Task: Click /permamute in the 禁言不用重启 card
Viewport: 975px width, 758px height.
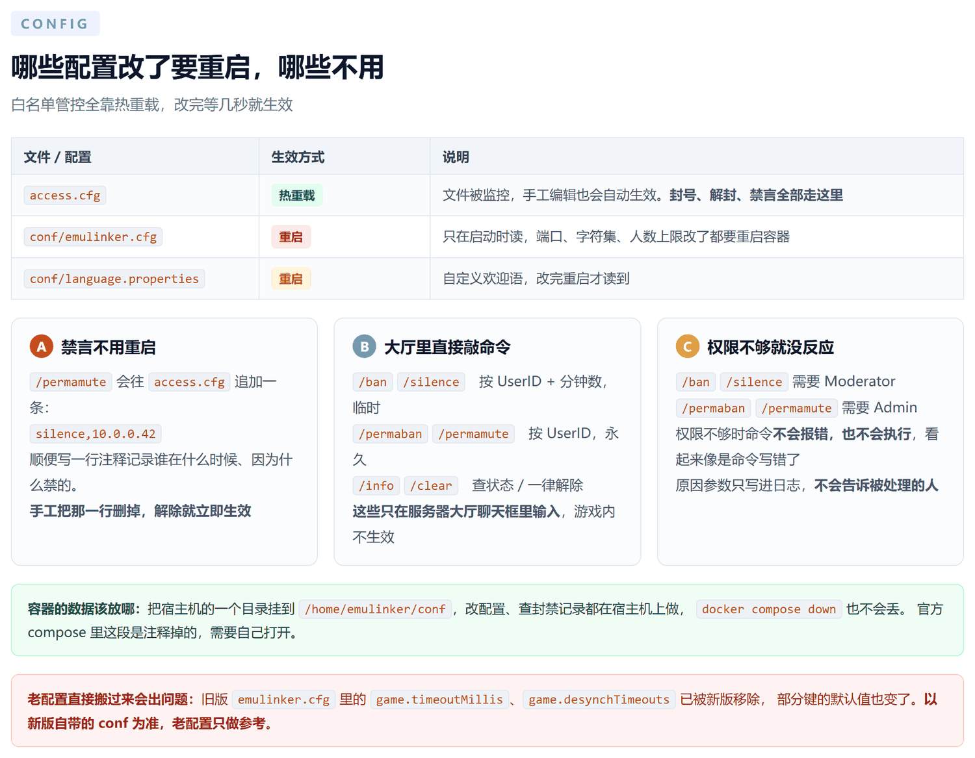Action: [71, 382]
